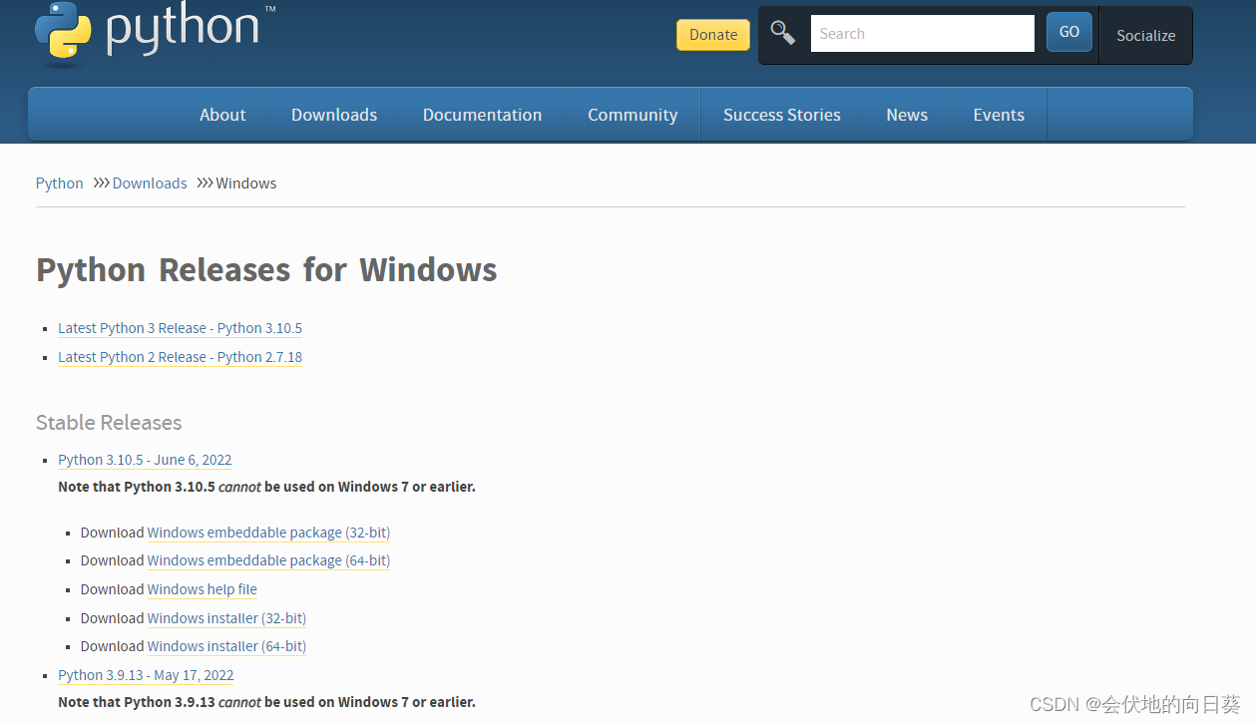The image size is (1256, 724).
Task: Open the Downloads navigation item
Action: point(334,115)
